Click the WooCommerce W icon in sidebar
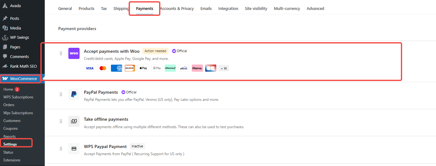 click(x=5, y=79)
